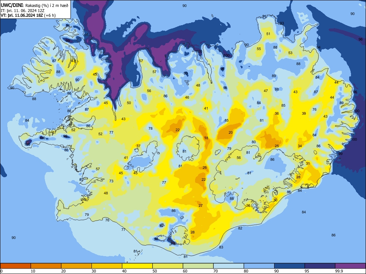The width and height of the screenshot is (366, 274).
Task: Click the 90–95 dark blue legend swatch
Action: pos(290,266)
